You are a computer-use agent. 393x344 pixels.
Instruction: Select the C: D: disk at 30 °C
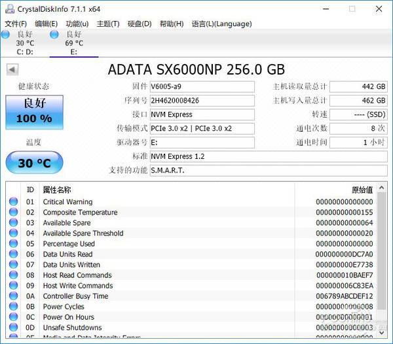25,43
